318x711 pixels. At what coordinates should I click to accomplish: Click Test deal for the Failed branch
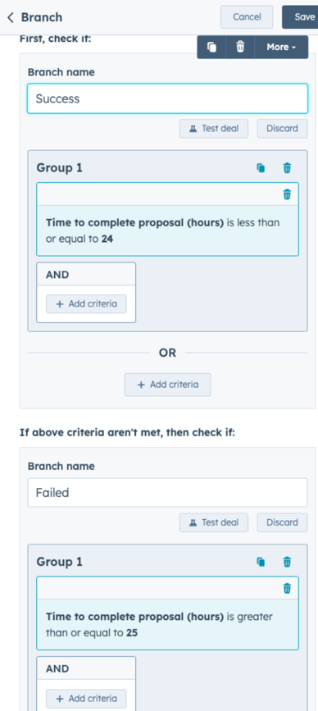214,522
